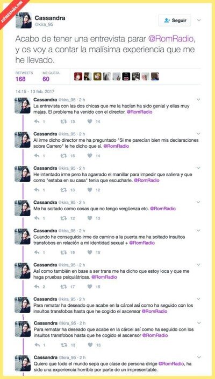The height and width of the screenshot is (379, 215).
Task: View the 168 retweets count
Action: [20, 79]
